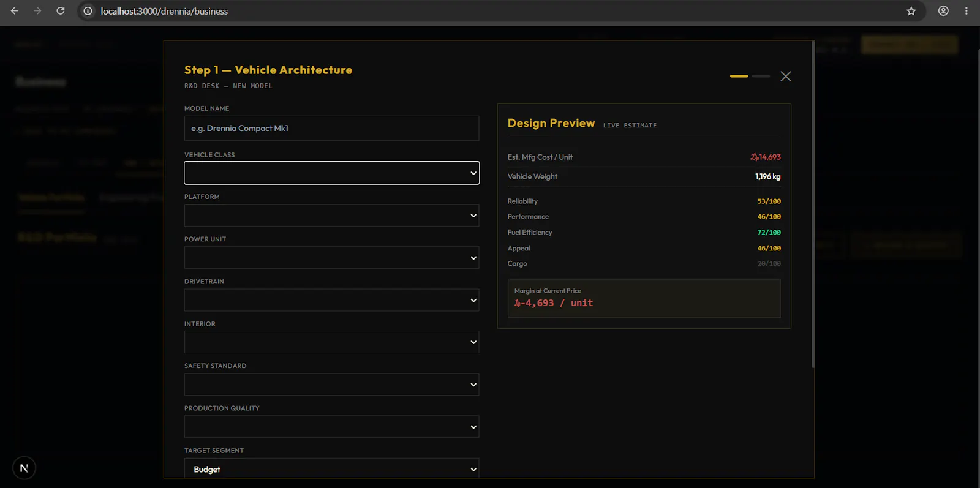Click the Vehicle Weight value 1,196 kg

click(x=768, y=176)
